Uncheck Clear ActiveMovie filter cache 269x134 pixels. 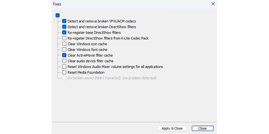[x=64, y=55]
